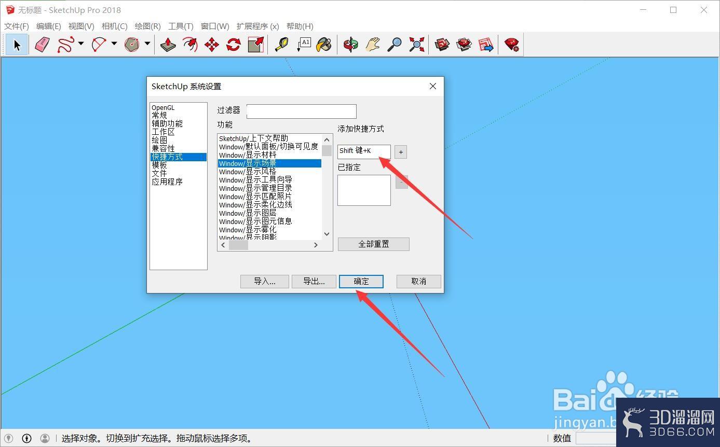Image resolution: width=720 pixels, height=447 pixels.
Task: Select Window/显示风格 in function list
Action: click(248, 172)
